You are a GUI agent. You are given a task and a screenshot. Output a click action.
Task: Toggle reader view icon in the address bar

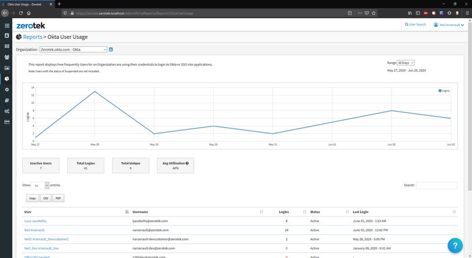pos(350,13)
